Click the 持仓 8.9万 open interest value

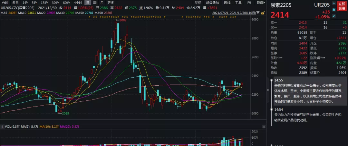303,38
